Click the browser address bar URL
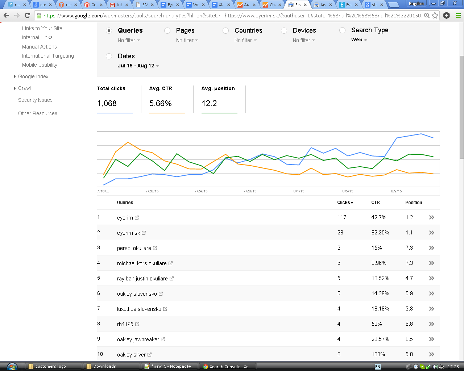Viewport: 464px width, 371px height. coord(232,16)
